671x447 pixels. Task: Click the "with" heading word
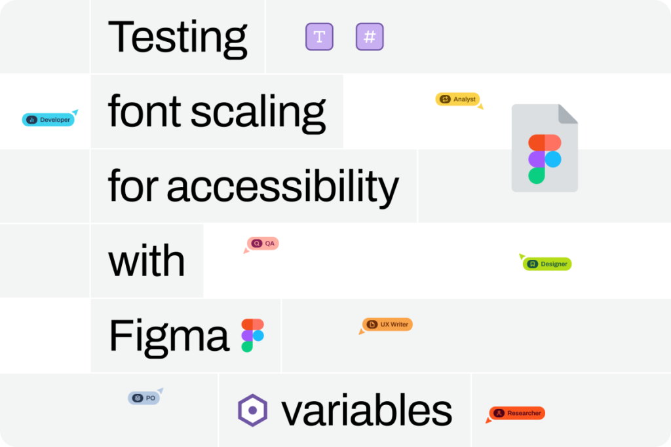[x=147, y=260]
